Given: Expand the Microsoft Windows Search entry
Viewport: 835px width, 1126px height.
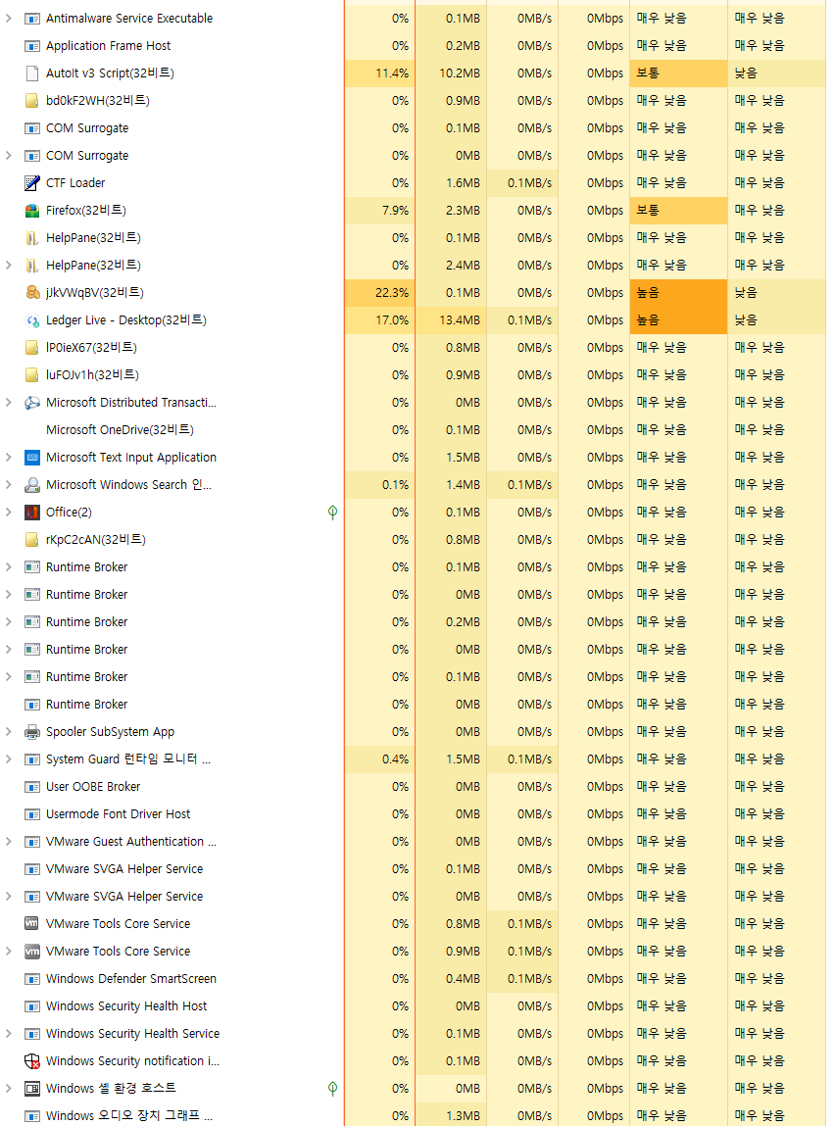Looking at the screenshot, I should pyautogui.click(x=9, y=485).
